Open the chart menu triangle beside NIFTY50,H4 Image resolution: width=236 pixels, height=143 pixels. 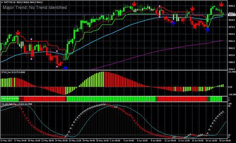[2, 2]
